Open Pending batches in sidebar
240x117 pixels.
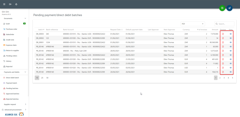pos(12,88)
